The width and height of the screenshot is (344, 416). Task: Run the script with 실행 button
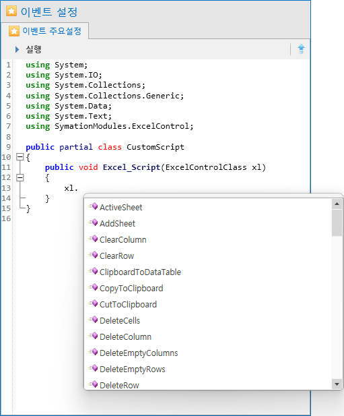[28, 49]
